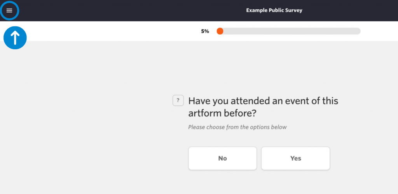Image resolution: width=398 pixels, height=194 pixels.
Task: Click the blue up-arrow circle icon
Action: tap(15, 38)
